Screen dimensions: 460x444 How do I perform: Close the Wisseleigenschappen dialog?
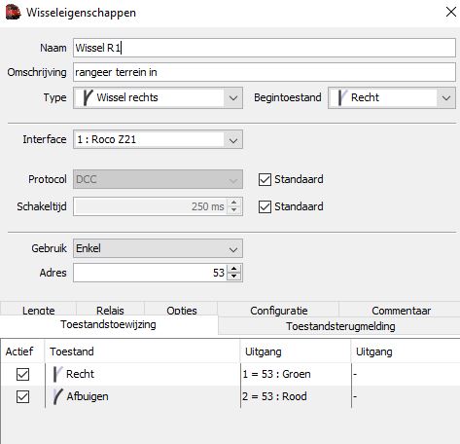coord(451,13)
